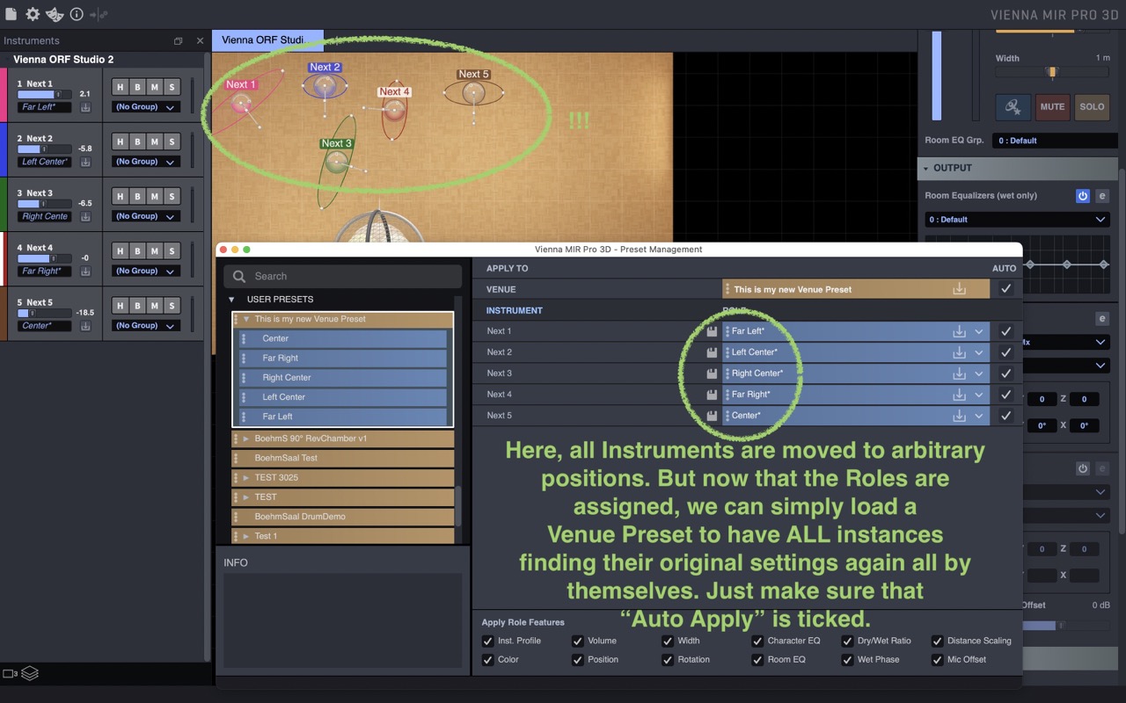The height and width of the screenshot is (703, 1126).
Task: Expand the 'BoehmS 90° RevChamber v1' preset
Action: 246,438
